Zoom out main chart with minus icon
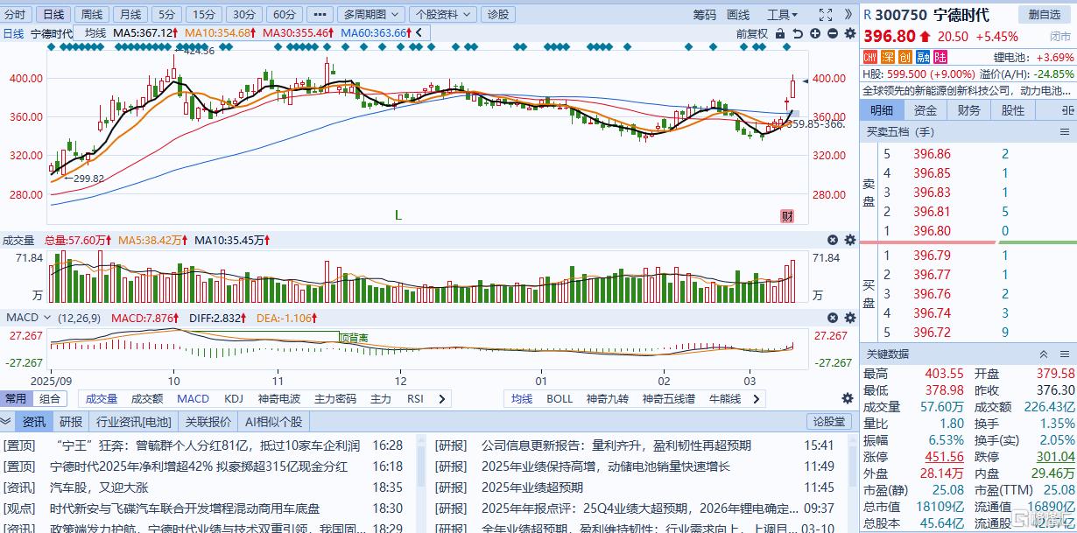This screenshot has width=1077, height=533. point(832,33)
